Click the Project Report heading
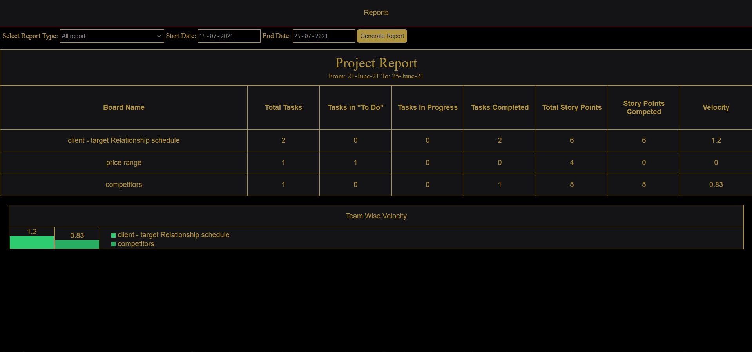Image resolution: width=752 pixels, height=352 pixels. pos(376,63)
